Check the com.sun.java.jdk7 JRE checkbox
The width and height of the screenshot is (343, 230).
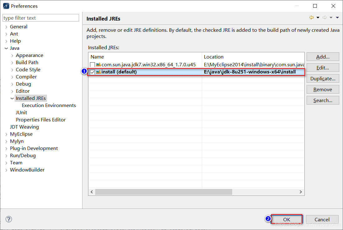[92, 64]
